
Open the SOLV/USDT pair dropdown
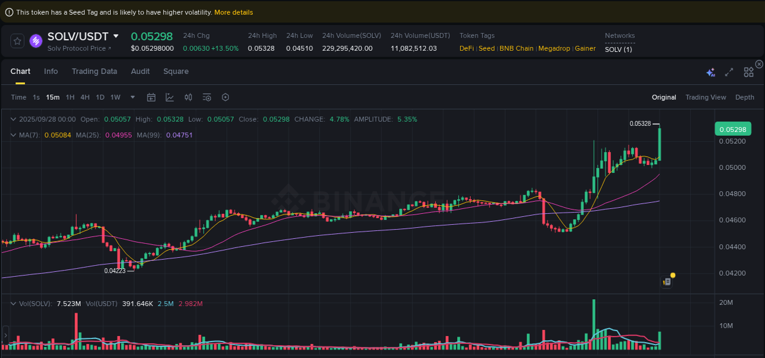tap(115, 36)
